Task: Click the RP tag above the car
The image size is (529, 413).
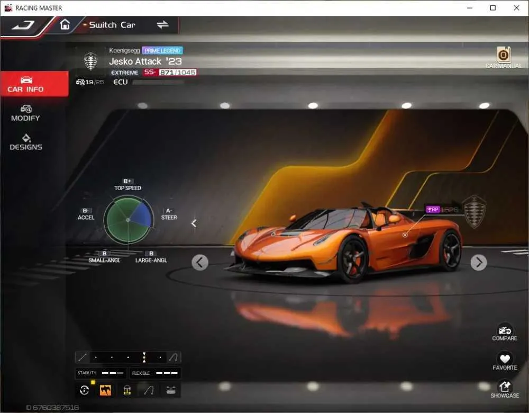Action: pos(442,210)
